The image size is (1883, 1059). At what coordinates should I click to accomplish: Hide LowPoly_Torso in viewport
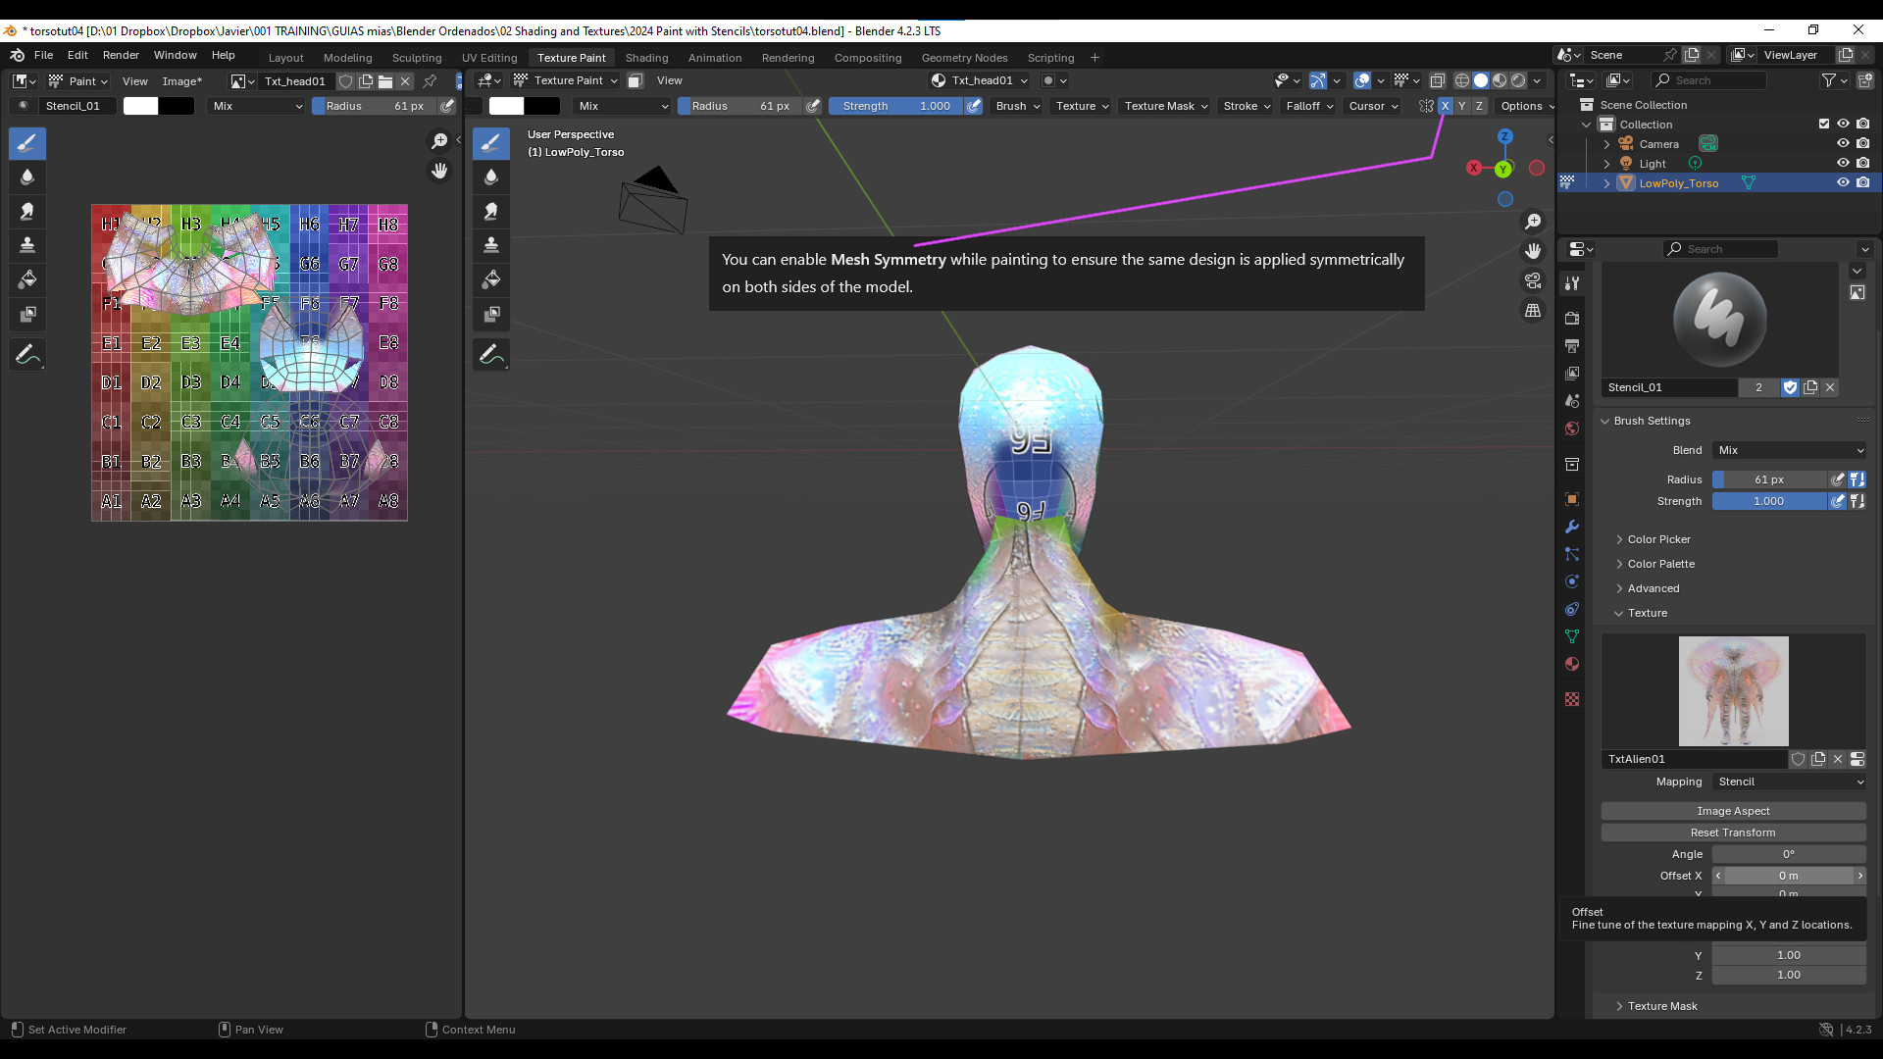tap(1843, 183)
